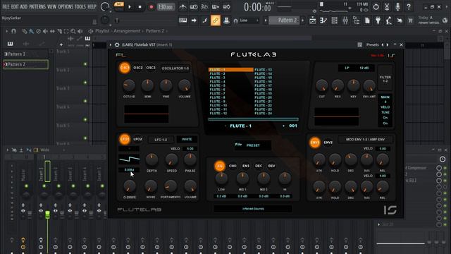Click the OSCILLATOR 1-3 label button
The height and width of the screenshot is (254, 451).
click(175, 68)
